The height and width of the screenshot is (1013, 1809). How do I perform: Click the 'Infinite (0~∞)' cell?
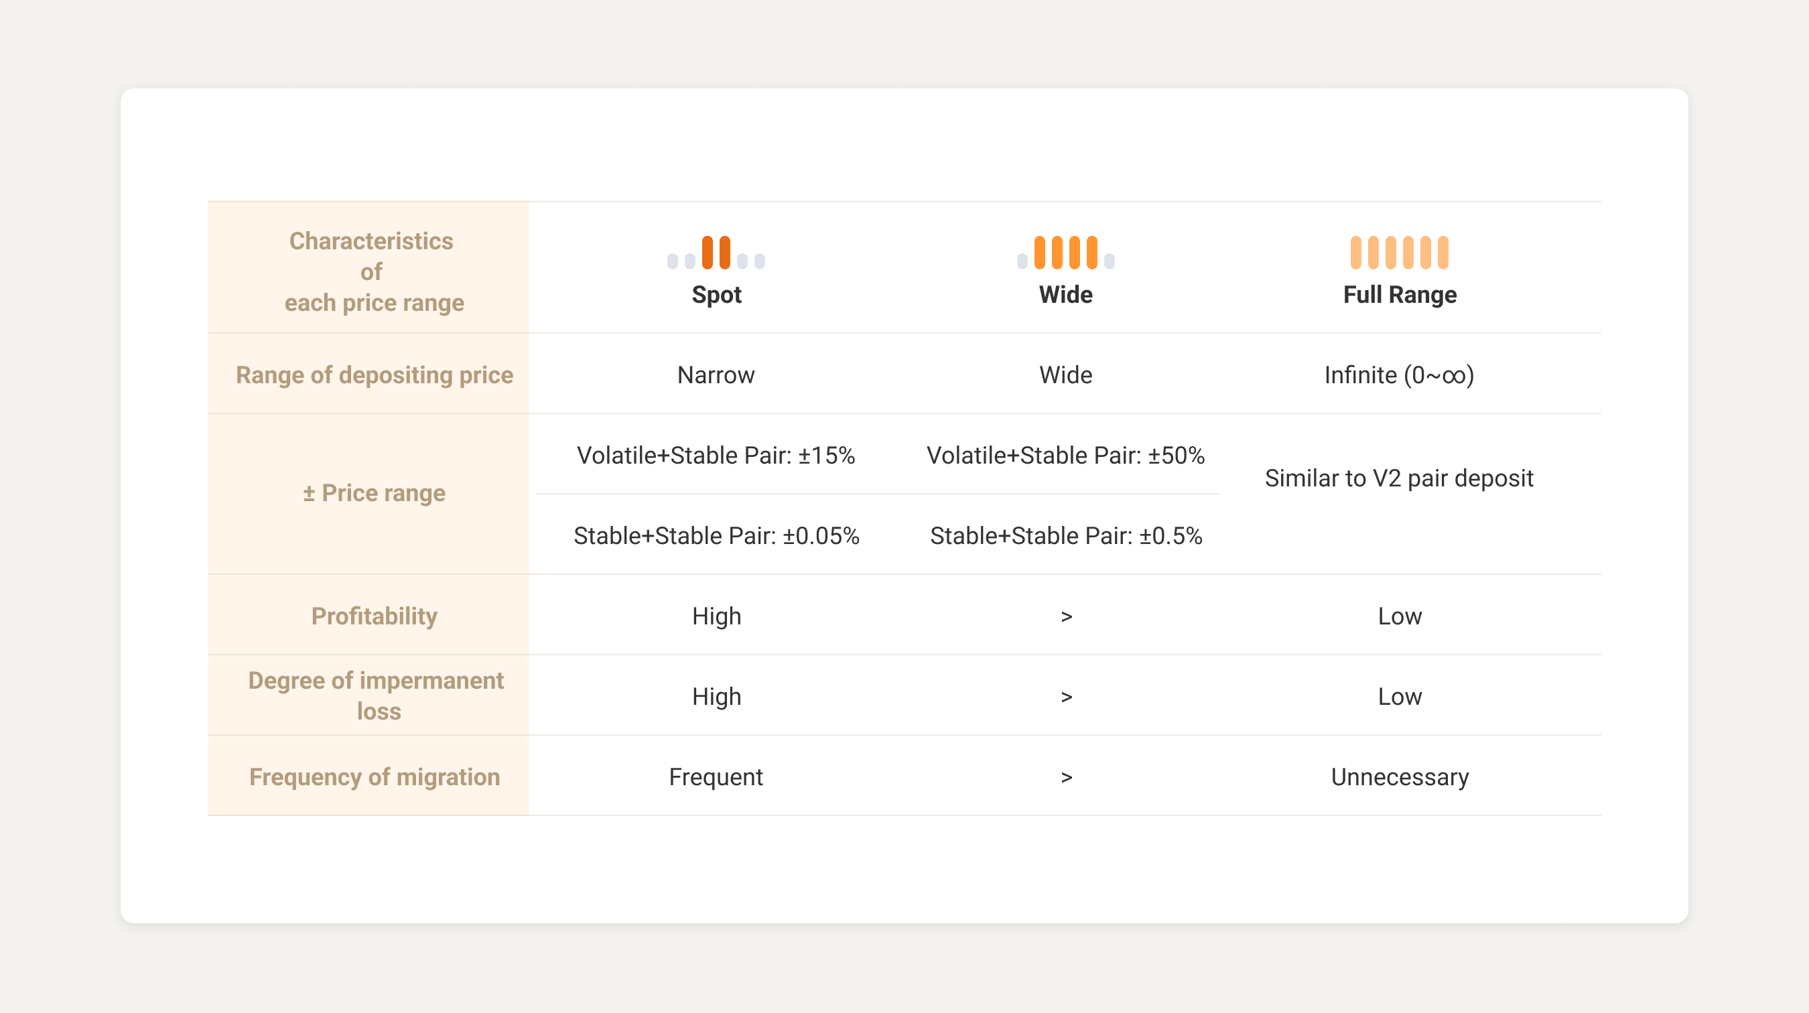pos(1399,375)
